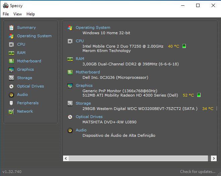Click the green CPU temperature indicator icon
The height and width of the screenshot is (176, 221).
[184, 46]
